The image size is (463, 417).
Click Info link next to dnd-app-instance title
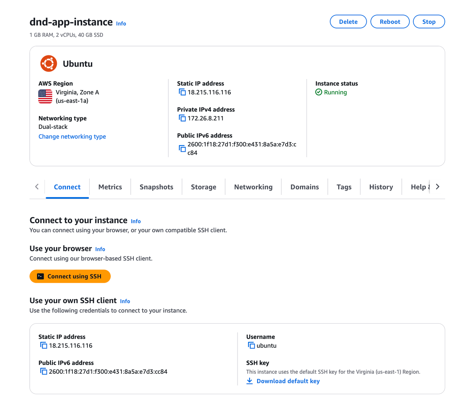(121, 24)
